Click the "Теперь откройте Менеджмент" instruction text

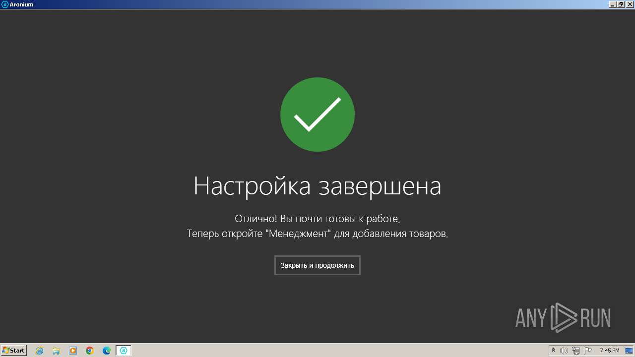(317, 234)
